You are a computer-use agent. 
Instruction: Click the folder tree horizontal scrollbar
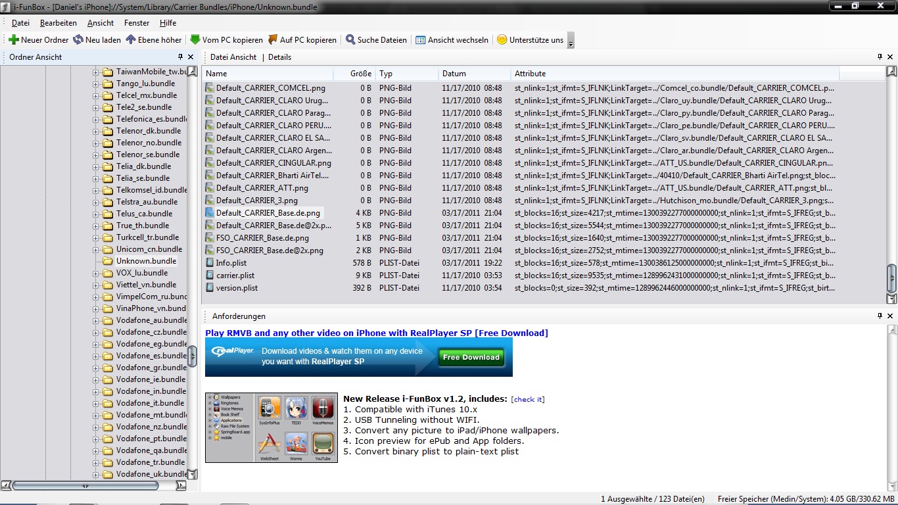coord(85,486)
